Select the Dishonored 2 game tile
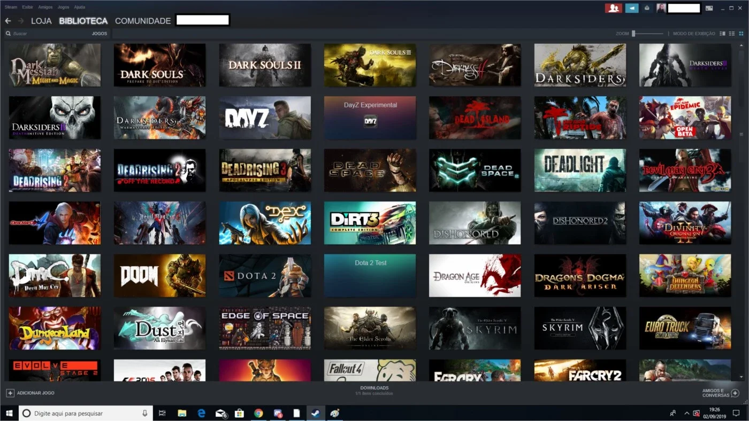Screen dimensions: 749x421 pyautogui.click(x=580, y=223)
